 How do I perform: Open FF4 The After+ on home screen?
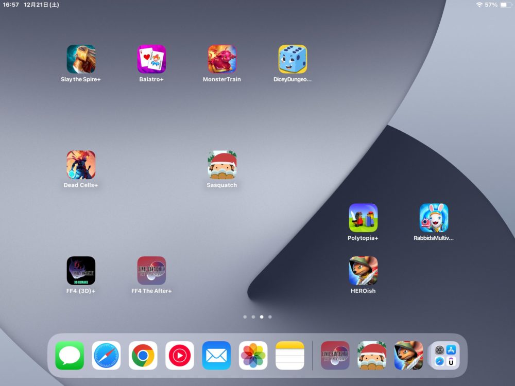(x=151, y=271)
